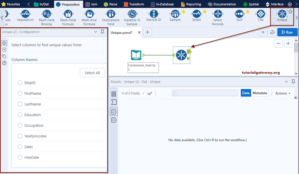The width and height of the screenshot is (299, 174).
Task: Enable the YearlyIncome column checkbox
Action: pos(20,136)
